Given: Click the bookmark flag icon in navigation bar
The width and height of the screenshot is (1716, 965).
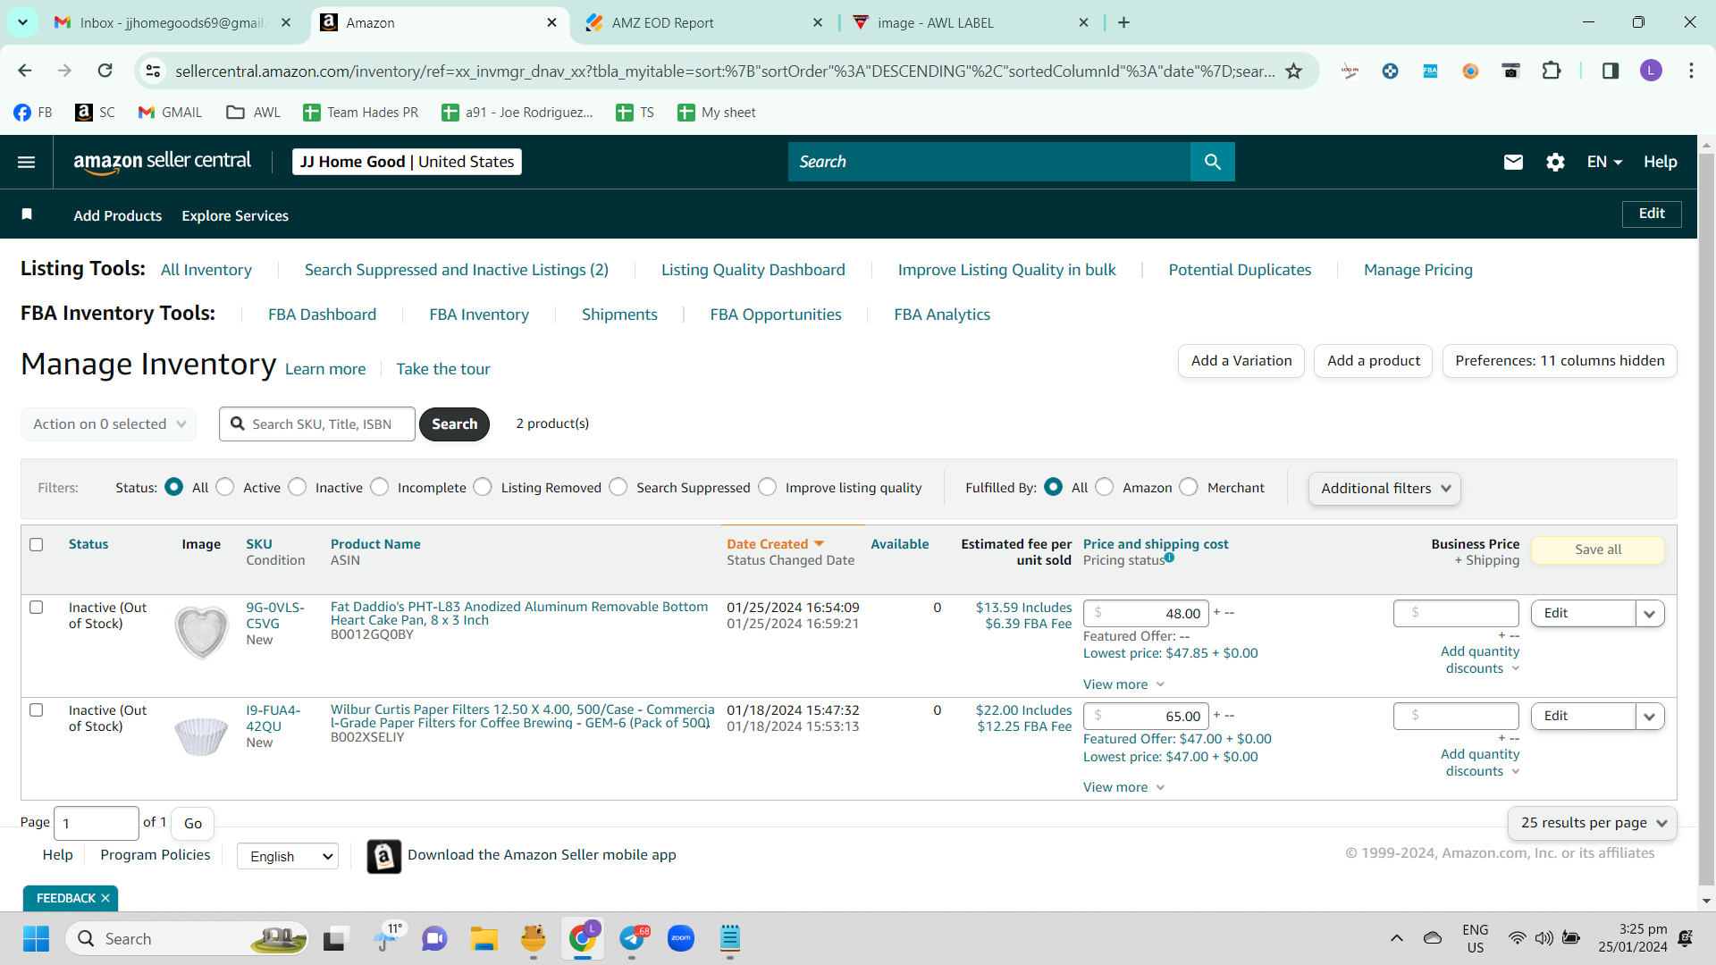Looking at the screenshot, I should point(27,214).
